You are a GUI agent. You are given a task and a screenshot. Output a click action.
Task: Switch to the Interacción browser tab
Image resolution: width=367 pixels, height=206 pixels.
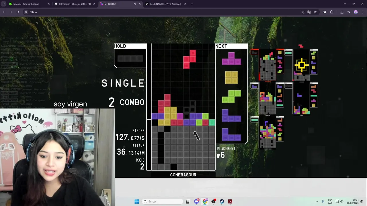(73, 4)
